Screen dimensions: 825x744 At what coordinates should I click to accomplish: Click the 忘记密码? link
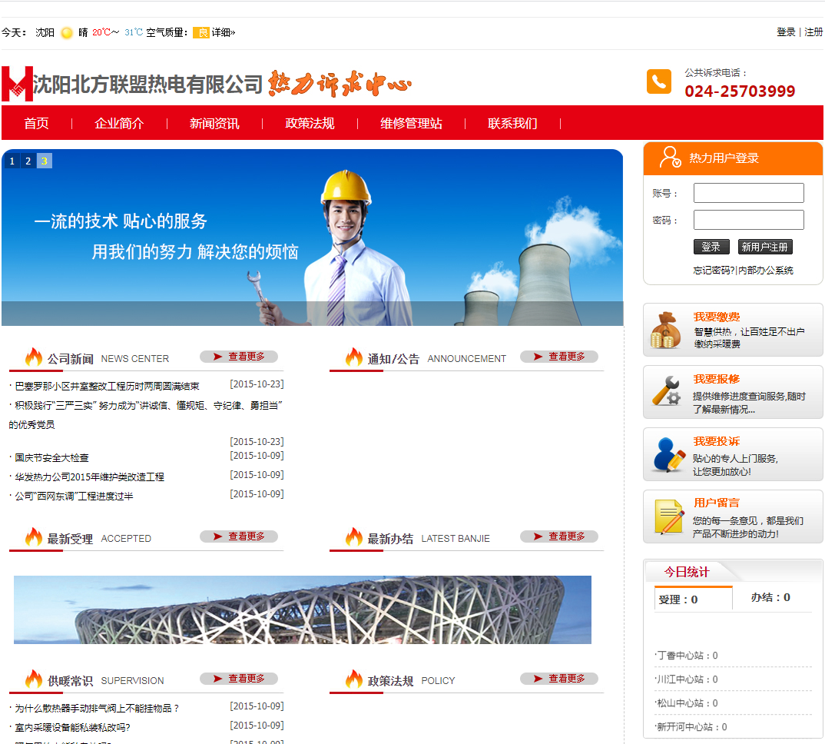[x=714, y=271]
